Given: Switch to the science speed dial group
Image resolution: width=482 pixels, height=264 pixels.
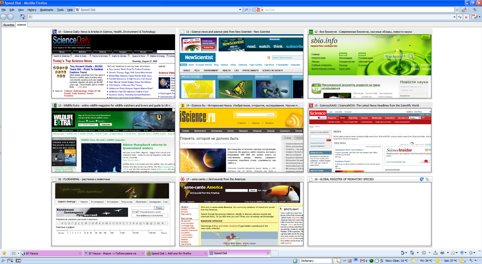Looking at the screenshot, I should click(21, 25).
